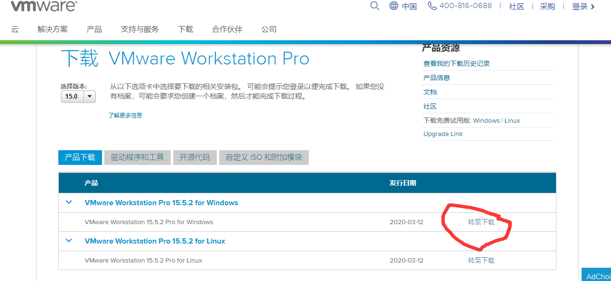Open the 采购 link in header

point(547,6)
